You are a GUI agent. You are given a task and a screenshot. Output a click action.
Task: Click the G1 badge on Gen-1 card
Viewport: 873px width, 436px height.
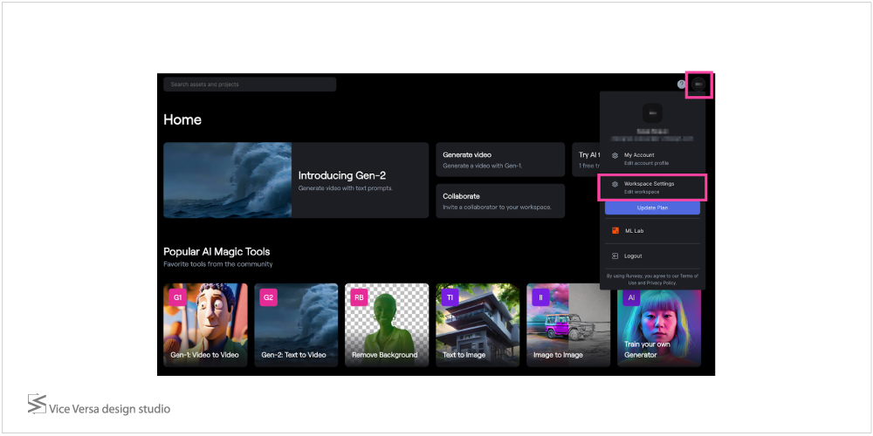(177, 297)
